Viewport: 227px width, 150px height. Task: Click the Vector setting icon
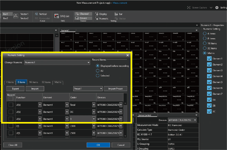[116, 19]
